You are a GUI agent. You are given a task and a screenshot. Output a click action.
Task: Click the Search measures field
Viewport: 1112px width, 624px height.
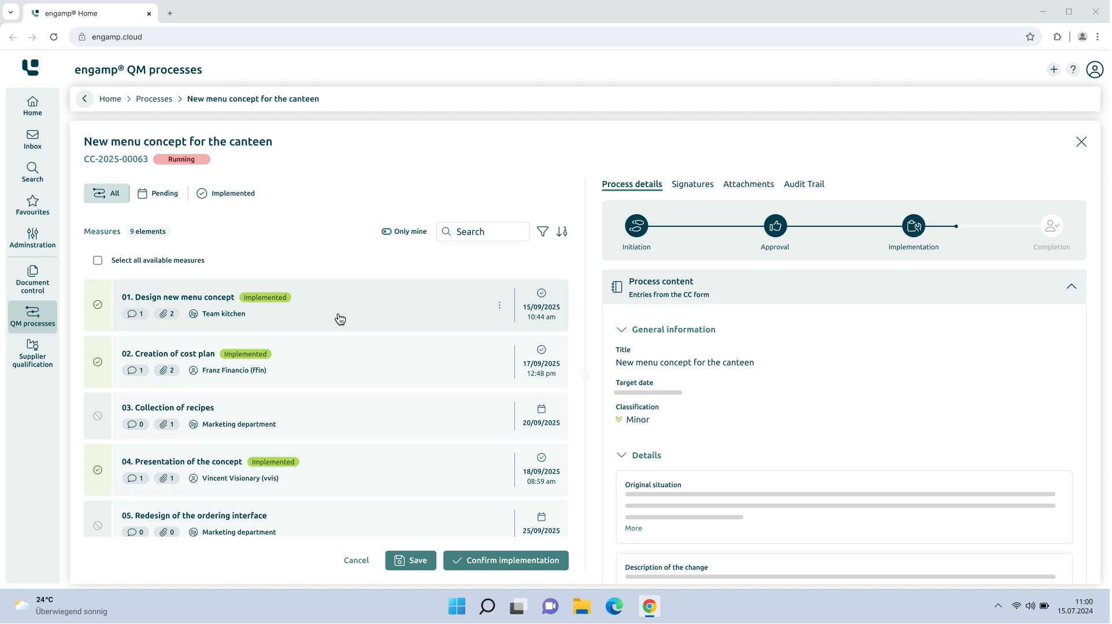[x=484, y=232]
